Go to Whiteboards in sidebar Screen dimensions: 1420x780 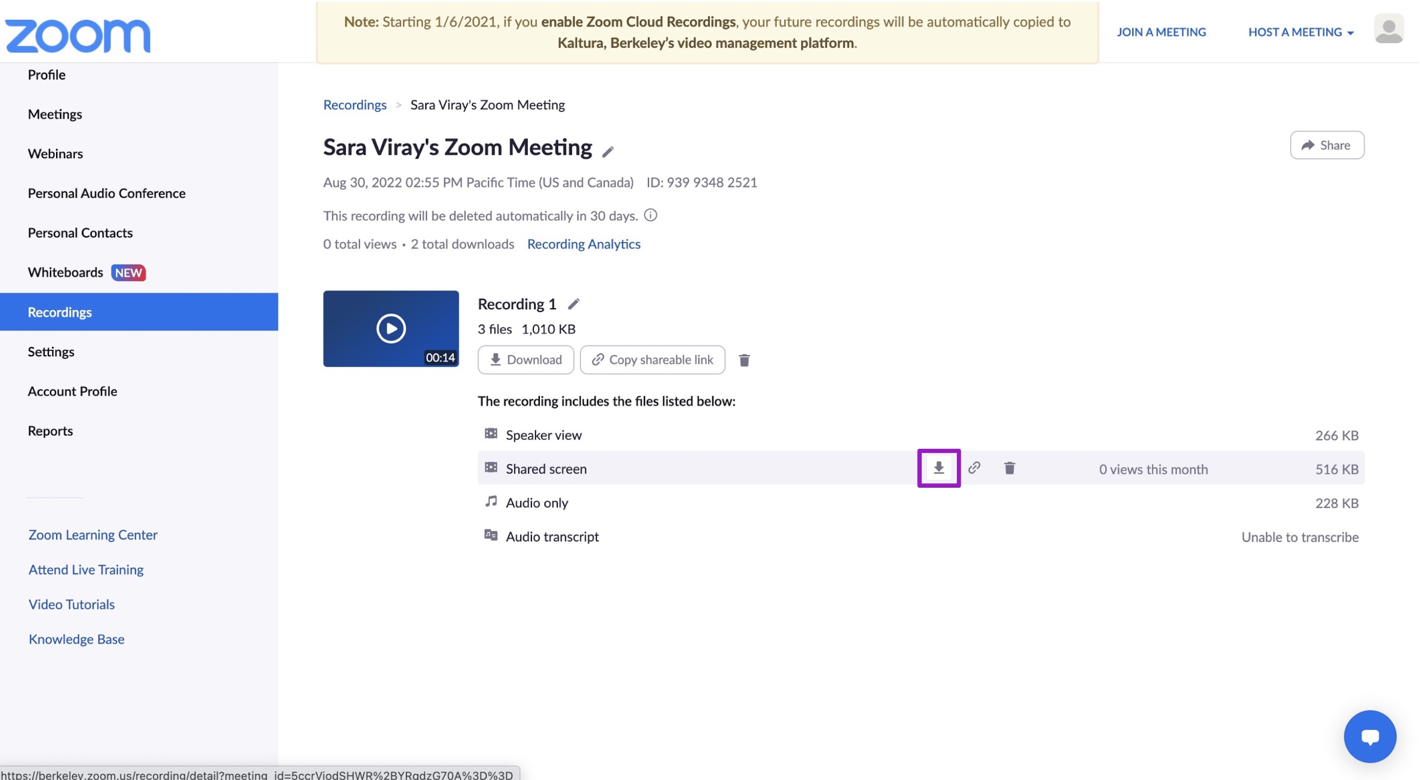[x=65, y=272]
